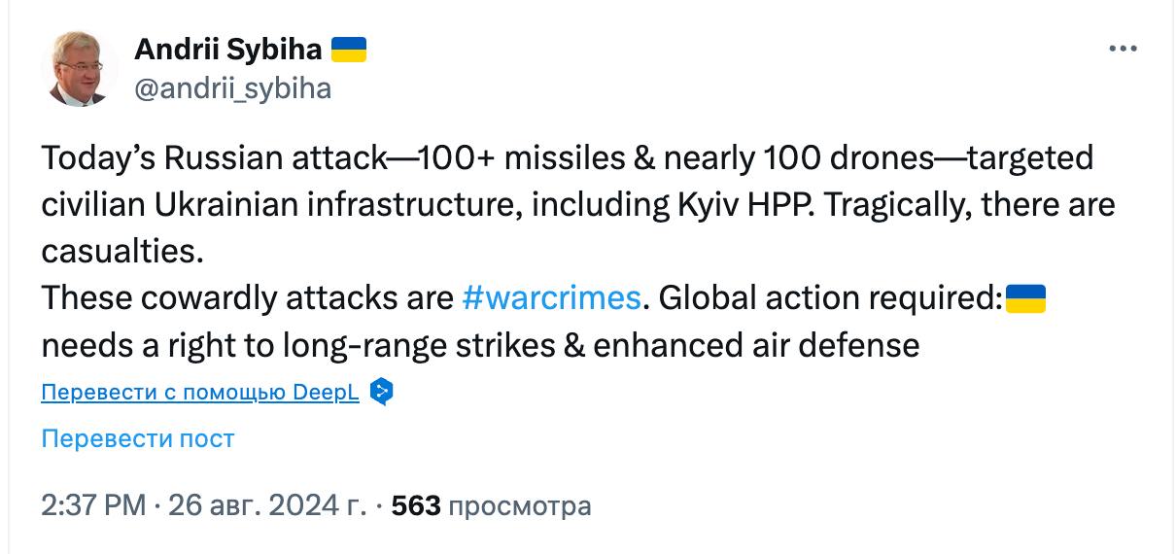Follow the #warcrimes hashtag
The image size is (1176, 554).
[x=552, y=298]
